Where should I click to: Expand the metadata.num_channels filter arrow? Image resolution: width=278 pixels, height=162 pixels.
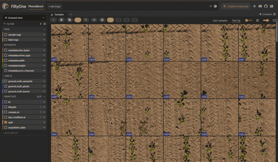click(44, 71)
